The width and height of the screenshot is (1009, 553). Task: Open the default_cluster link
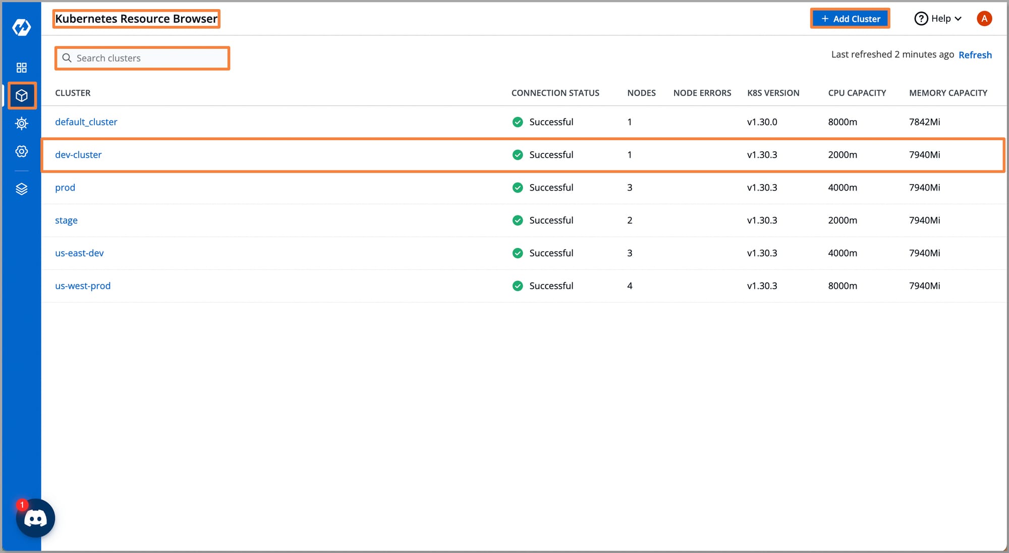(x=86, y=122)
